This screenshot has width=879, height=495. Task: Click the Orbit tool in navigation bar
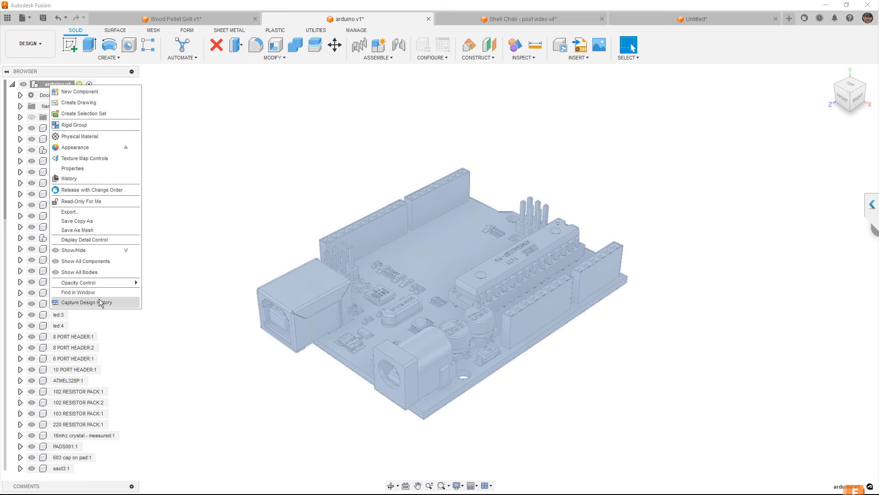(x=391, y=486)
